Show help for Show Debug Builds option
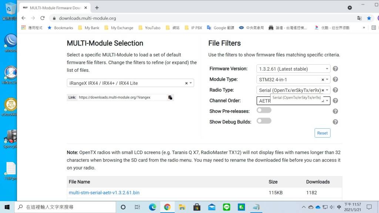 click(335, 122)
